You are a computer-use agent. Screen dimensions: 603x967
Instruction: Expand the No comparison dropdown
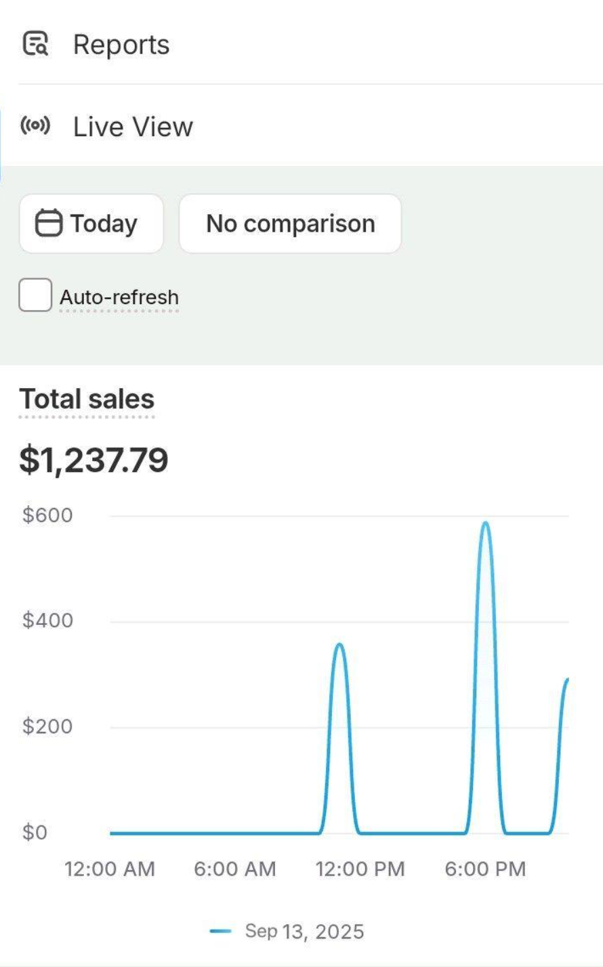290,223
